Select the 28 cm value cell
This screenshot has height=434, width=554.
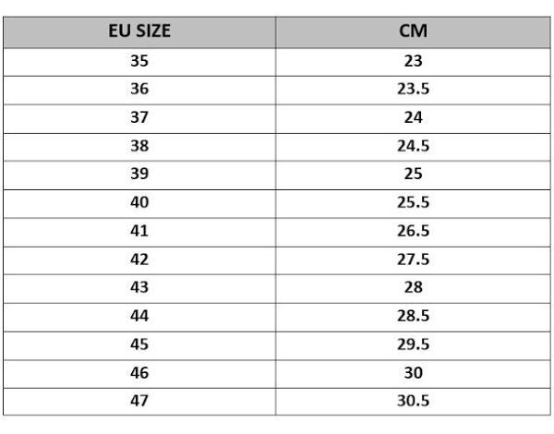point(413,288)
